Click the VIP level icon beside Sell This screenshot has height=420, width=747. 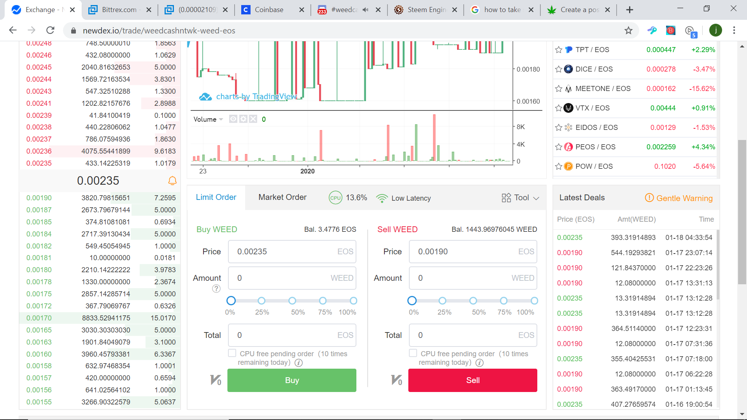tap(396, 380)
